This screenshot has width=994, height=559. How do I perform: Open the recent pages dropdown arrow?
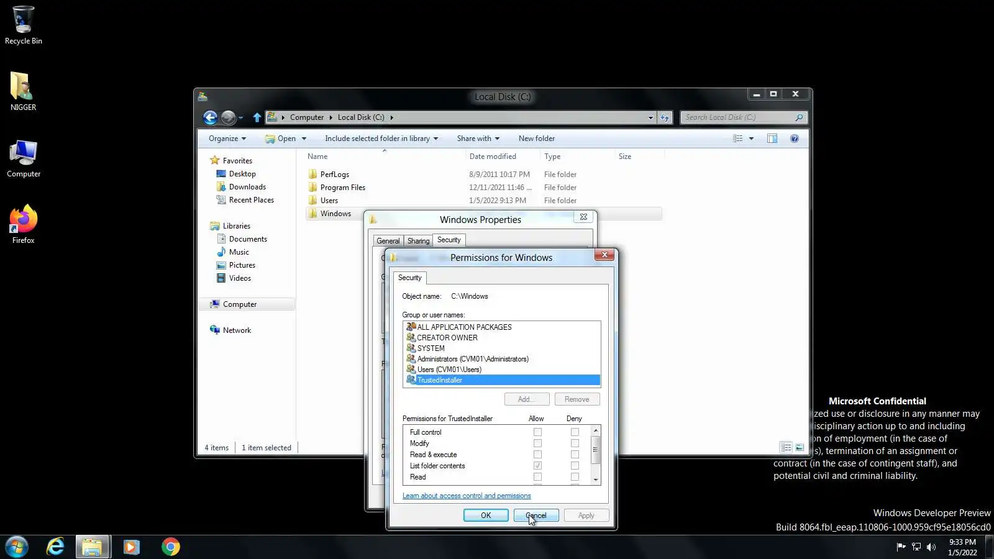coord(240,117)
